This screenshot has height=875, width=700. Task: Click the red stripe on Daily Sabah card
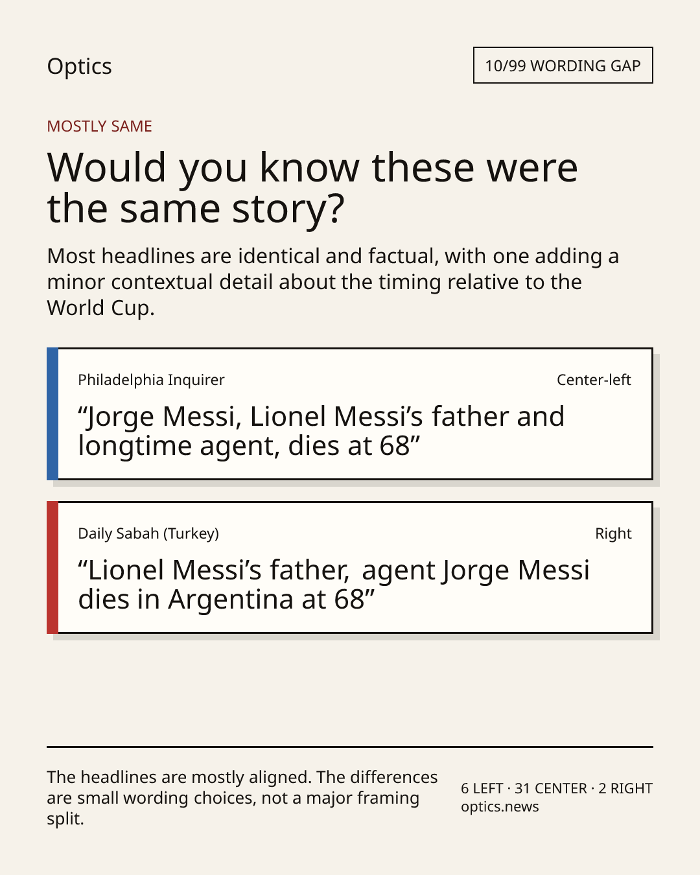pyautogui.click(x=52, y=567)
